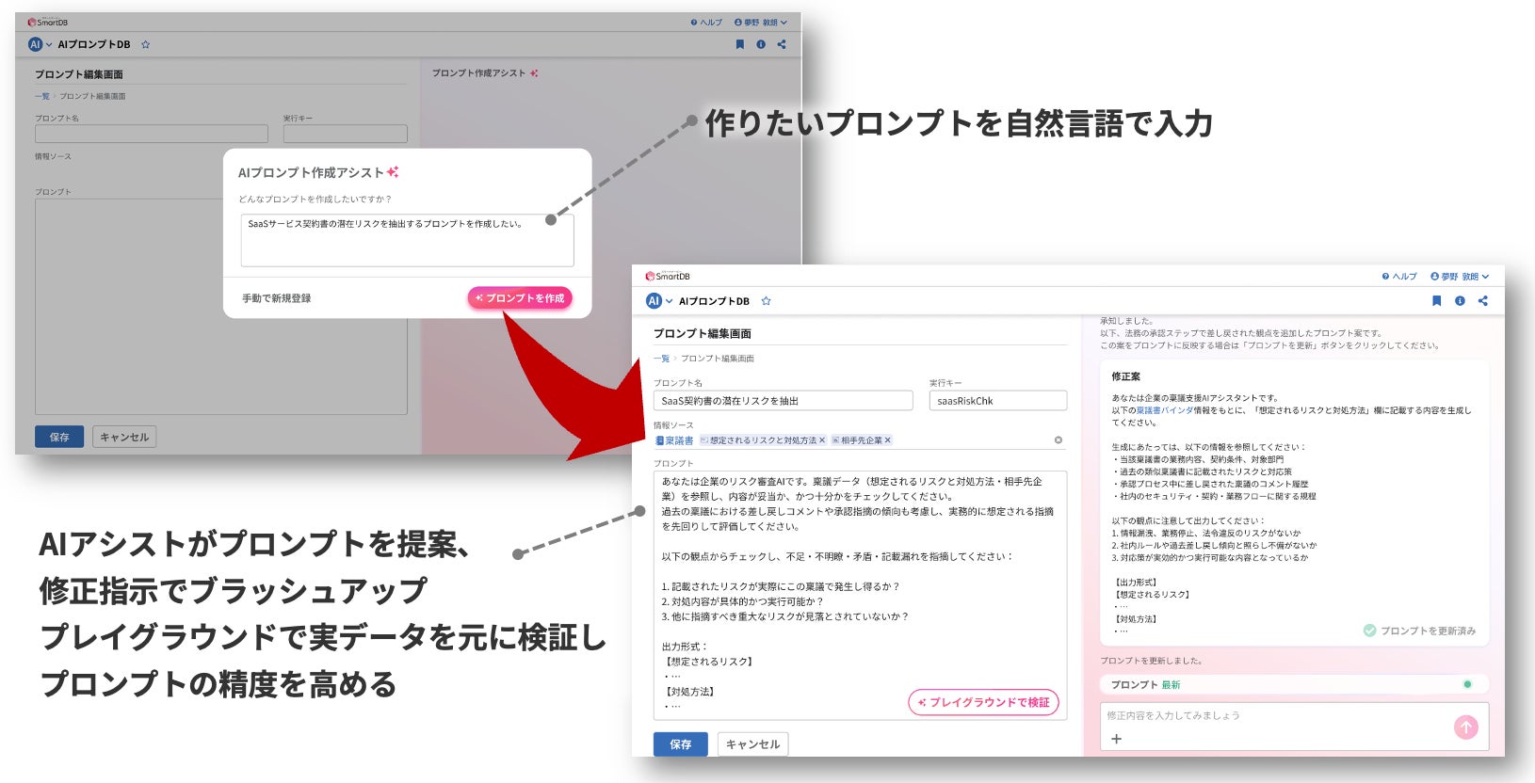Click the empty 実行キー field in back window

[346, 134]
